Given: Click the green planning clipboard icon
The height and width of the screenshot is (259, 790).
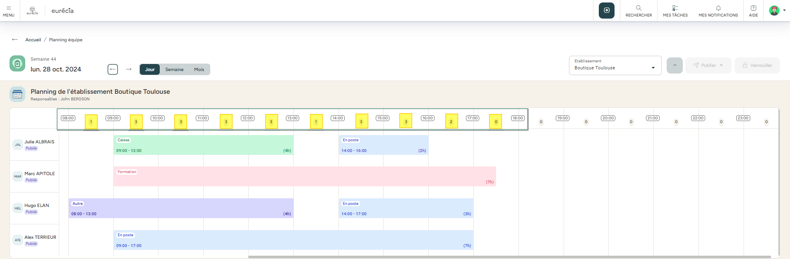Looking at the screenshot, I should point(17,64).
